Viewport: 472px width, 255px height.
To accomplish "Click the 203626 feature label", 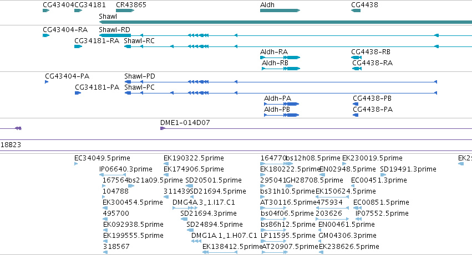I will point(329,214).
